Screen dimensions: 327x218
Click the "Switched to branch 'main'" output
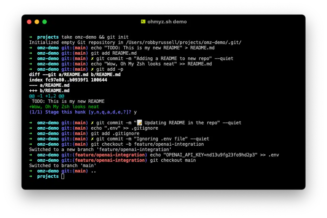tap(63, 166)
